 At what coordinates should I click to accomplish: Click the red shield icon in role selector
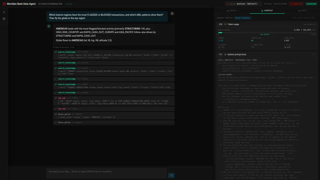[227, 4]
